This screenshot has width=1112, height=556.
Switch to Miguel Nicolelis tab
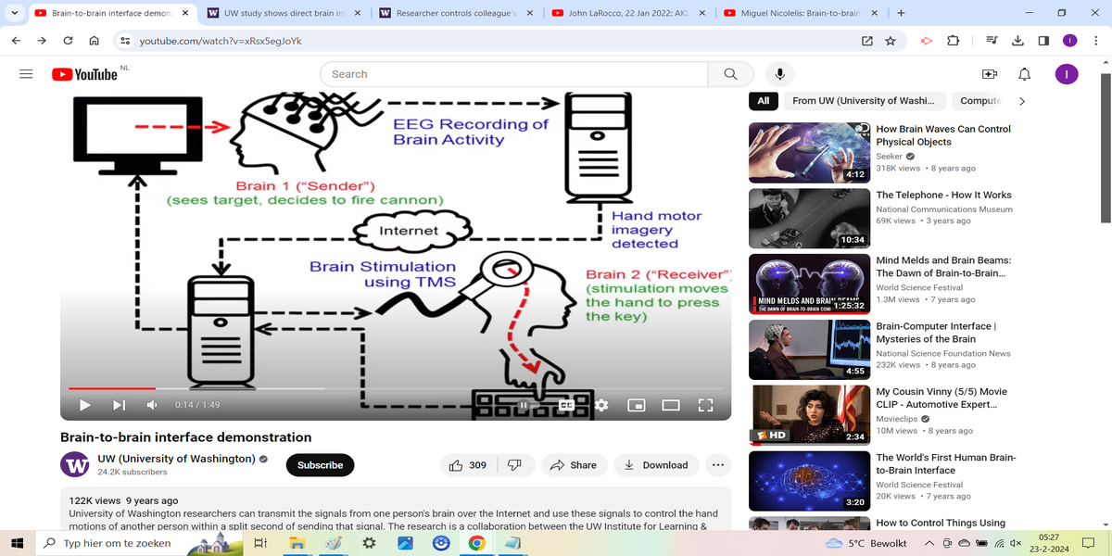click(x=801, y=13)
